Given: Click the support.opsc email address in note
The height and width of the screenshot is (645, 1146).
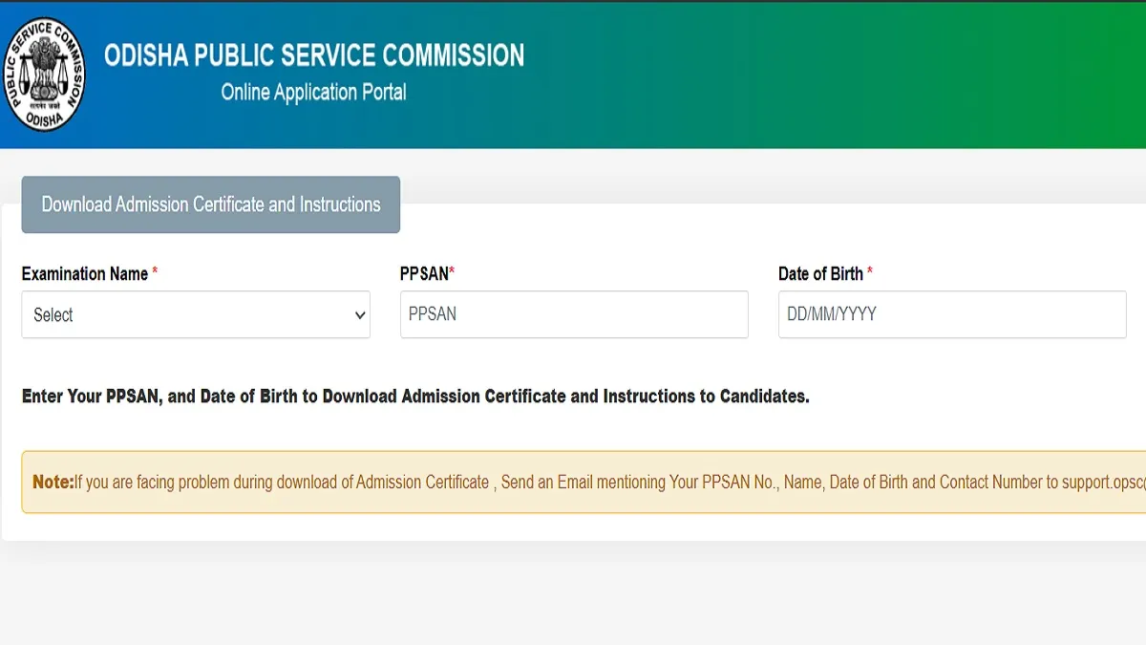Looking at the screenshot, I should (x=1103, y=483).
